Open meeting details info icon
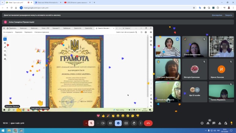236x133 pixels. pos(202,123)
